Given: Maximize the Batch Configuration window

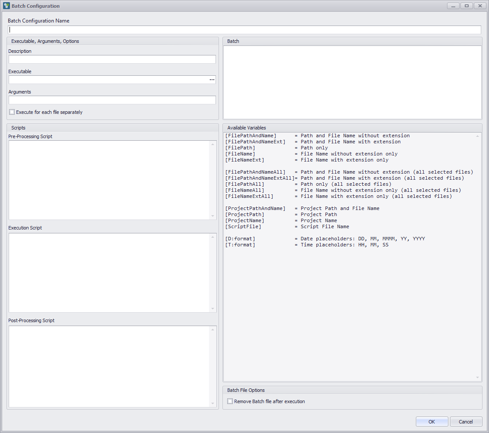Looking at the screenshot, I should [466, 6].
